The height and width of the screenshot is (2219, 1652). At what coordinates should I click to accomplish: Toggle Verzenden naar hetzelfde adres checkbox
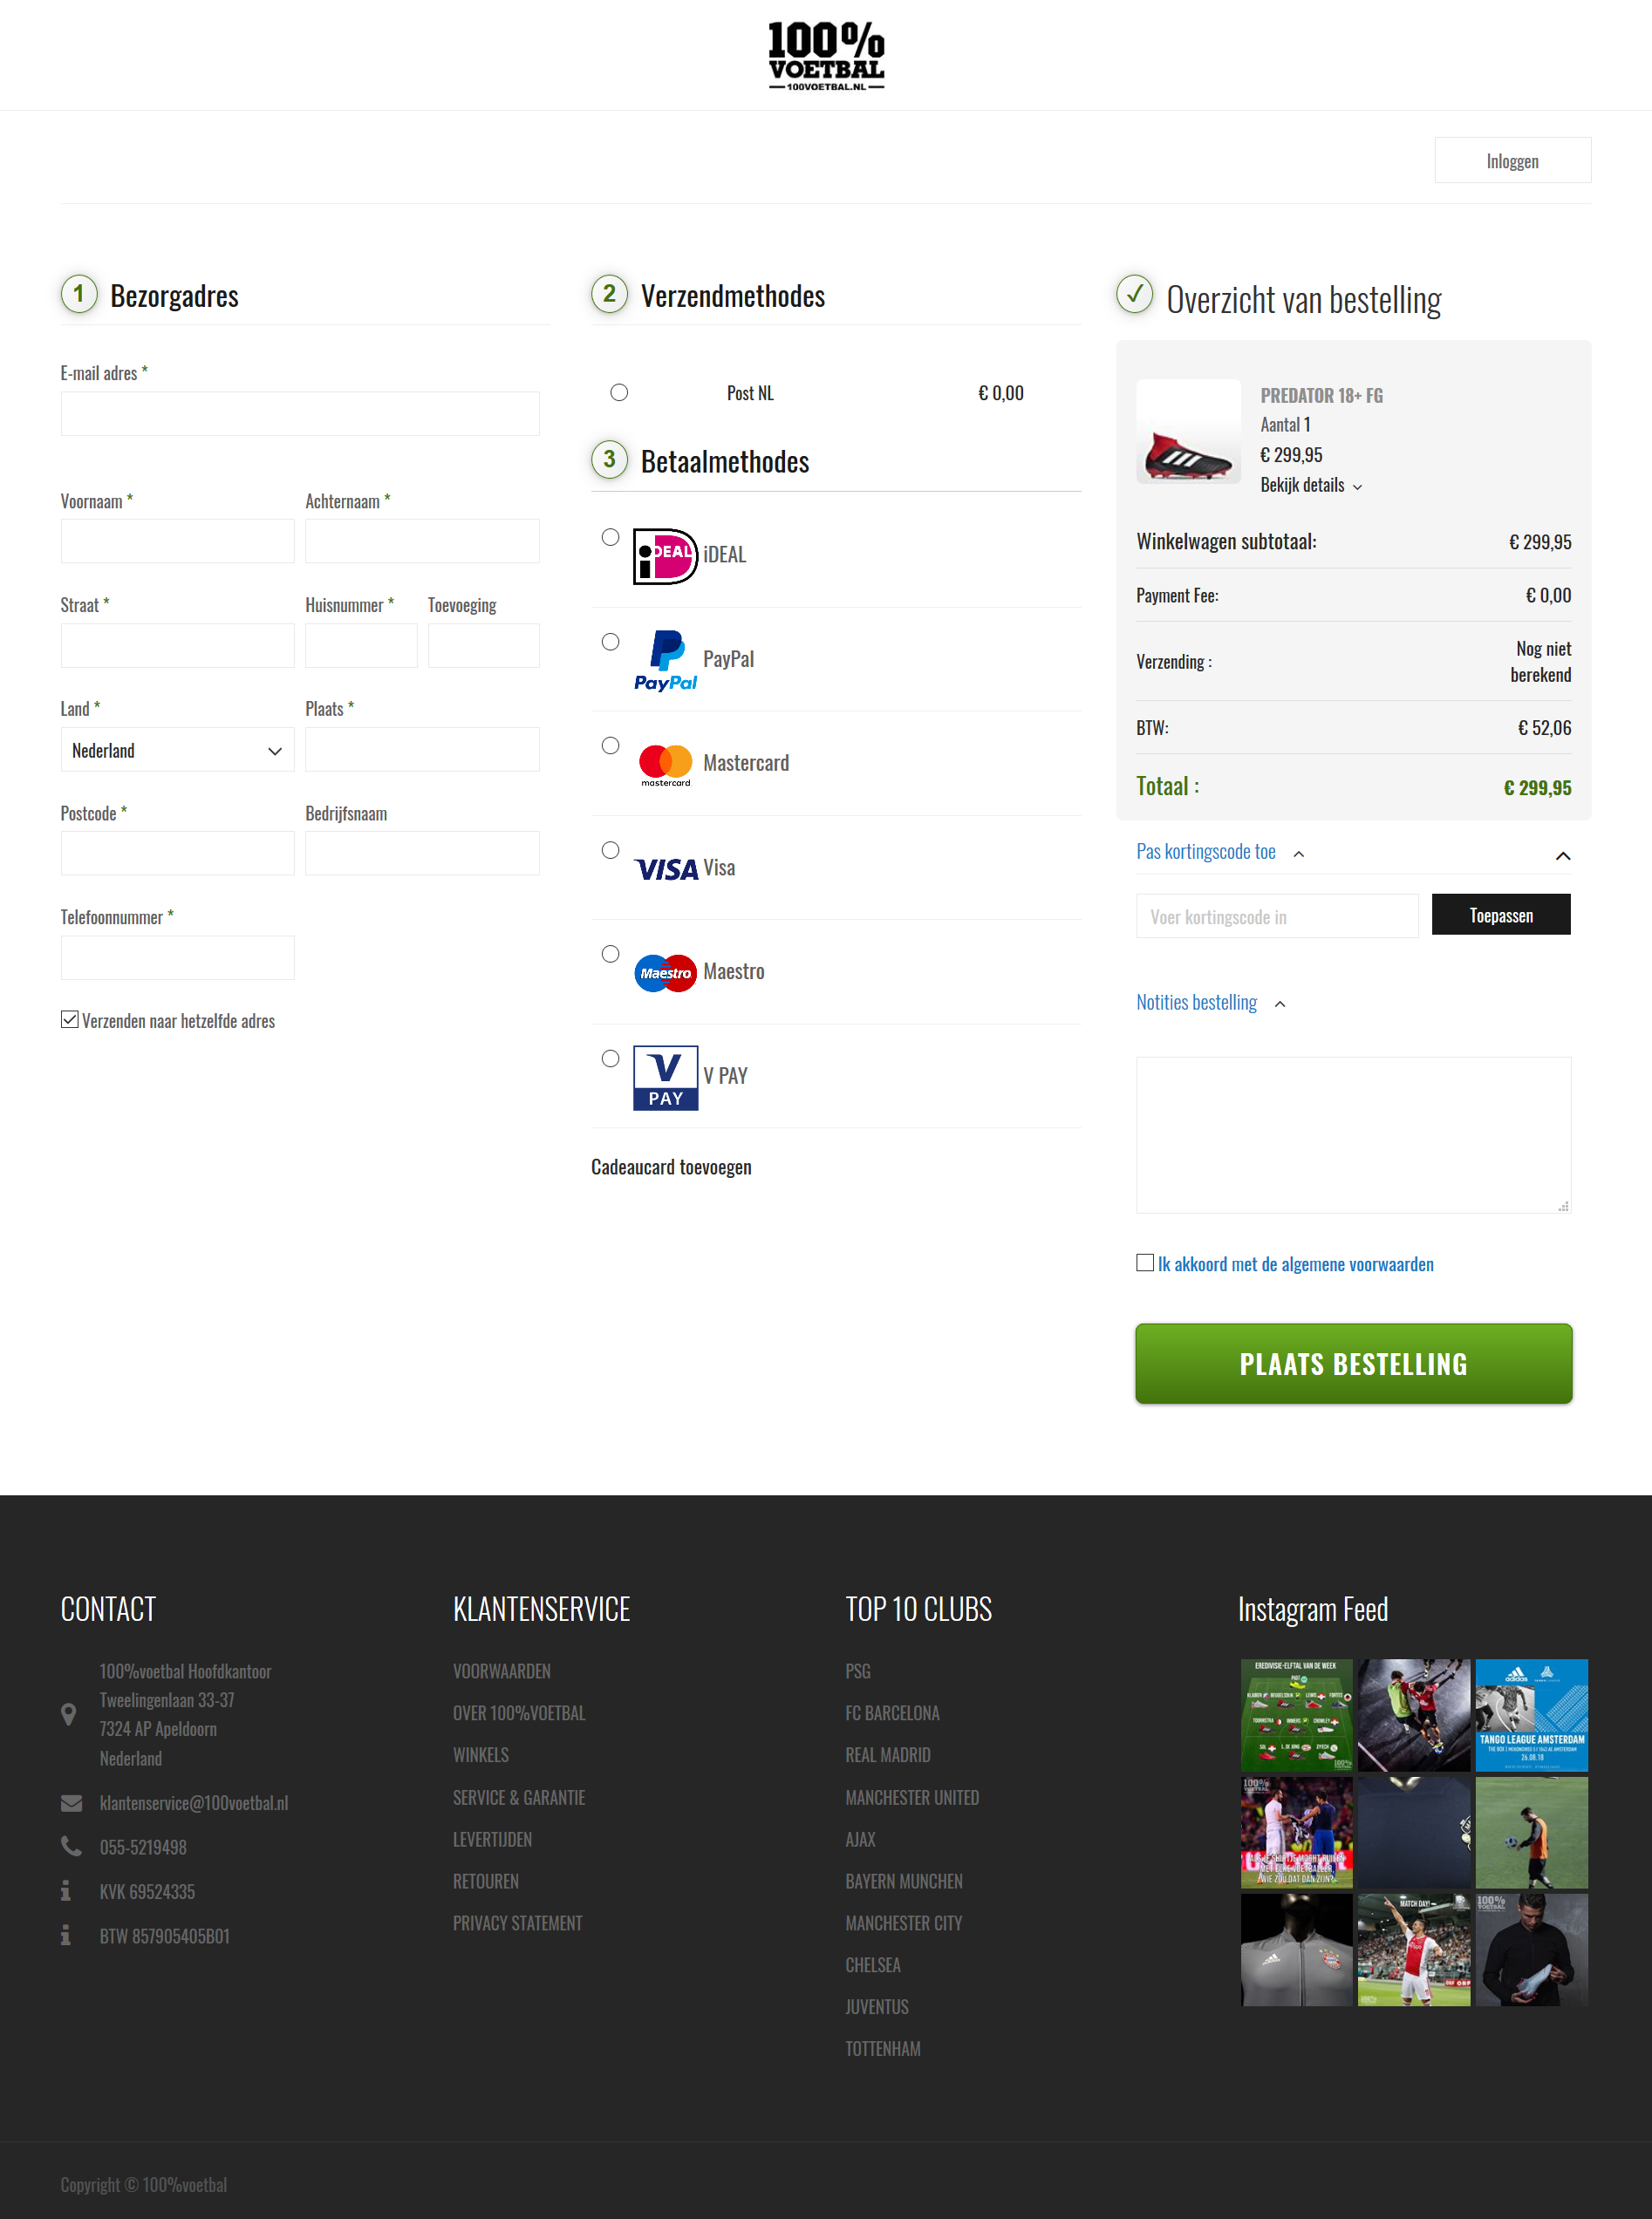pyautogui.click(x=69, y=1019)
